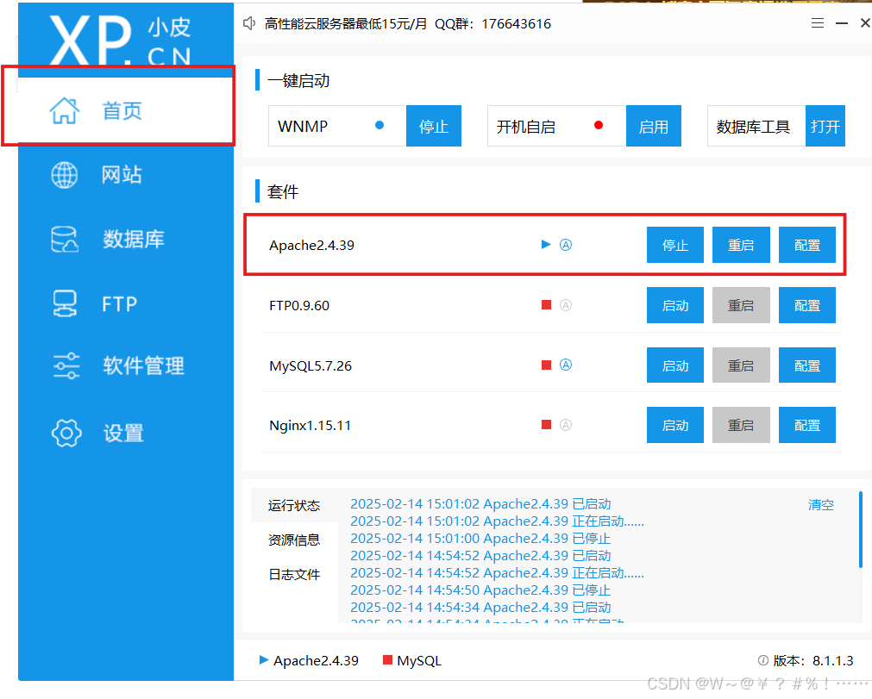Minimize the XP panel window
Image resolution: width=872 pixels, height=699 pixels.
tap(842, 23)
